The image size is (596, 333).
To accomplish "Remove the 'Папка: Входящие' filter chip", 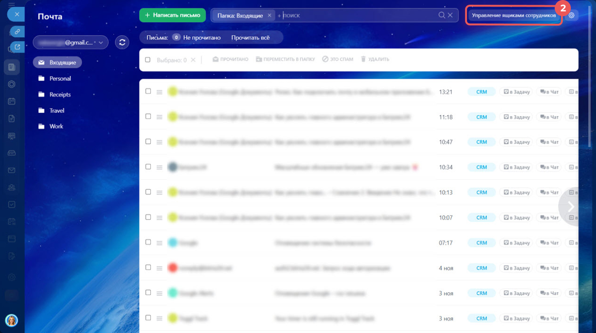I will click(270, 16).
